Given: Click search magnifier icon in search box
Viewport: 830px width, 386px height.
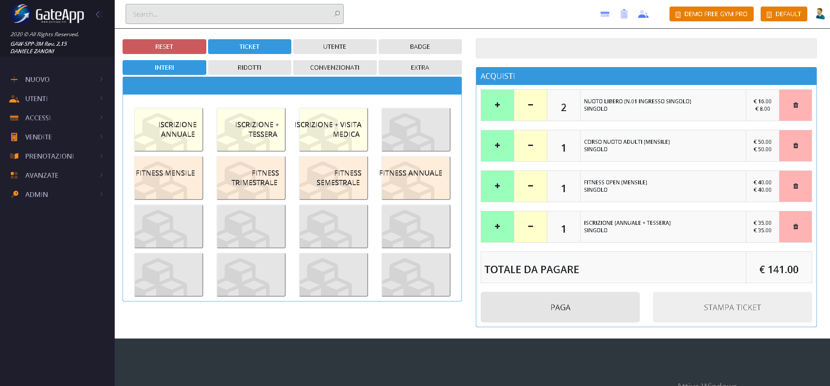Looking at the screenshot, I should point(337,14).
